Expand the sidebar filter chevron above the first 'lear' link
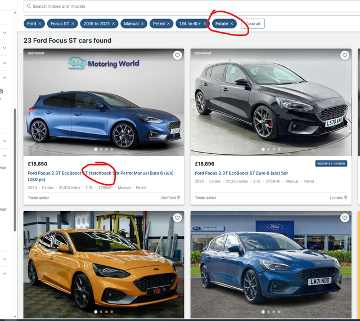Image resolution: width=360 pixels, height=321 pixels. coord(4,141)
